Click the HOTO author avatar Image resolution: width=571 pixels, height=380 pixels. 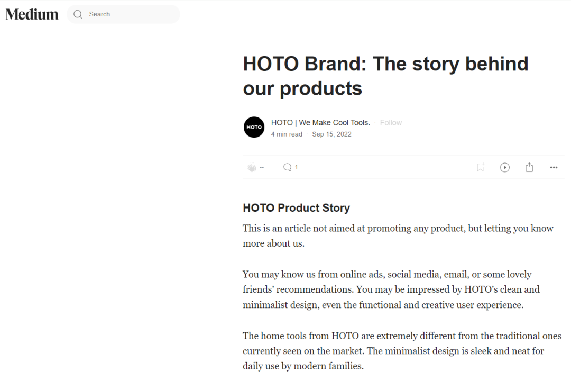click(254, 127)
